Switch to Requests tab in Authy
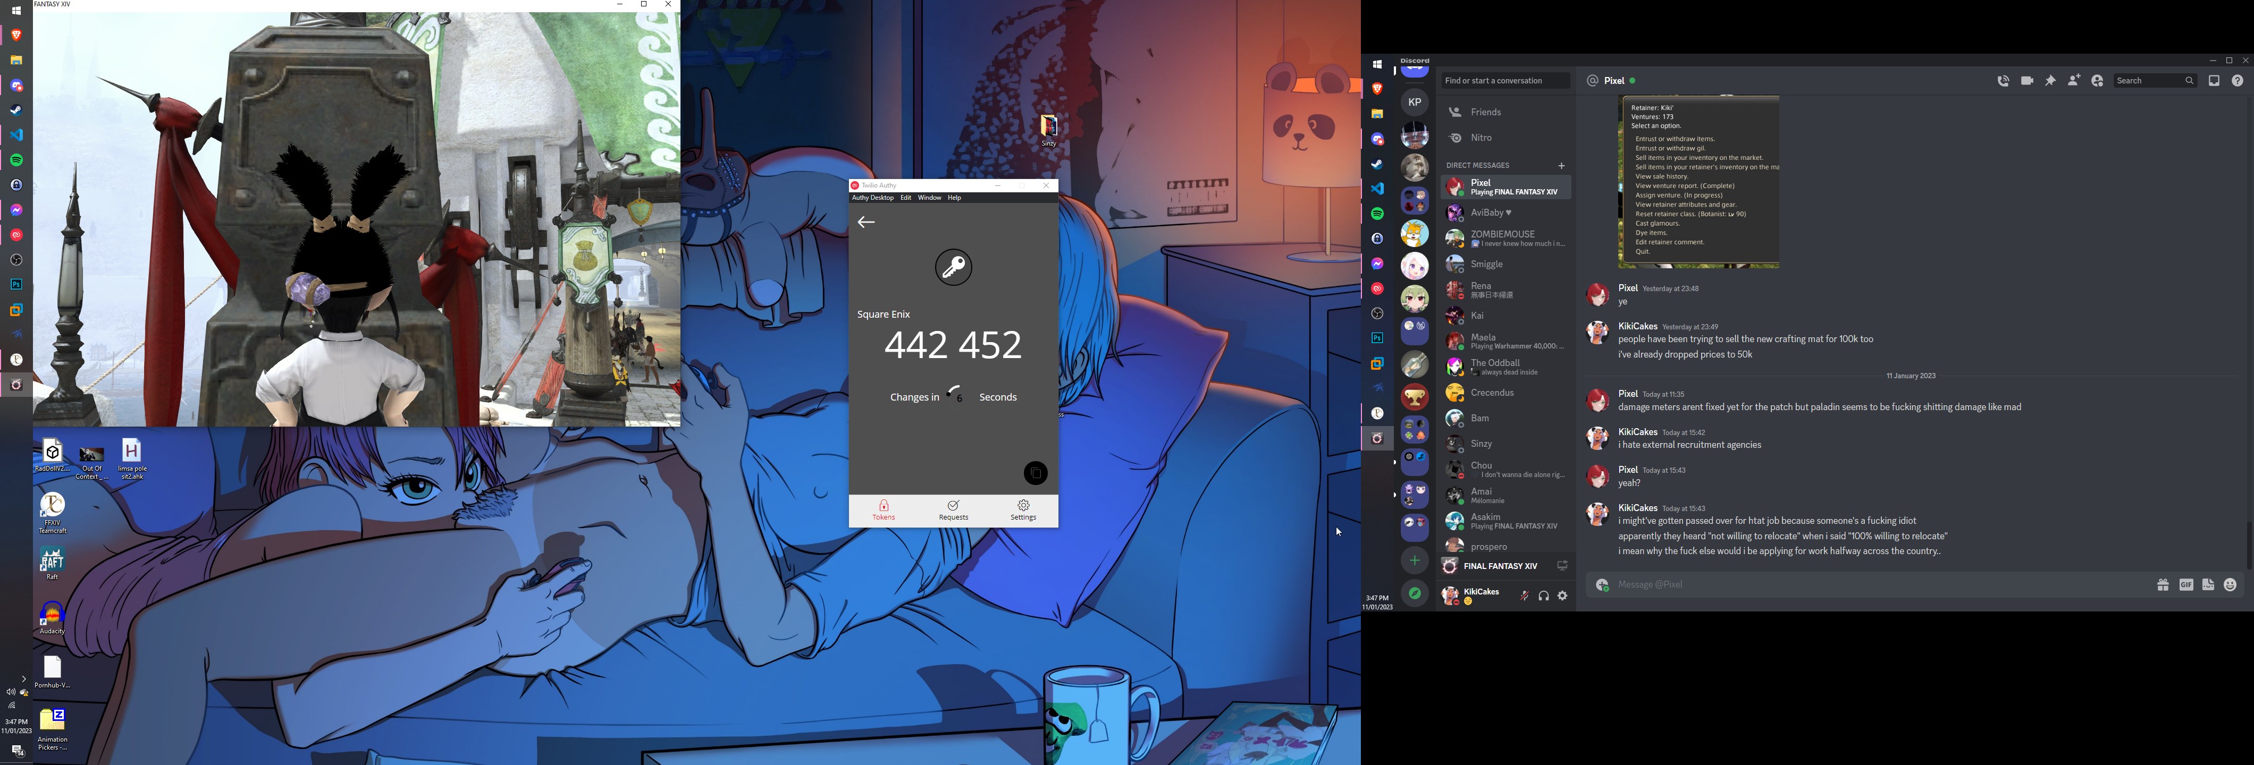Screen dimensions: 2254x765 pyautogui.click(x=953, y=511)
